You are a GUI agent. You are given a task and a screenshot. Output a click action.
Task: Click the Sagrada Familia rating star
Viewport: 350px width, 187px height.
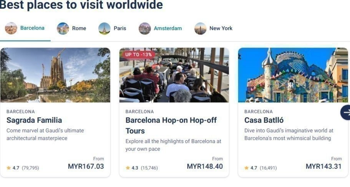[9, 168]
